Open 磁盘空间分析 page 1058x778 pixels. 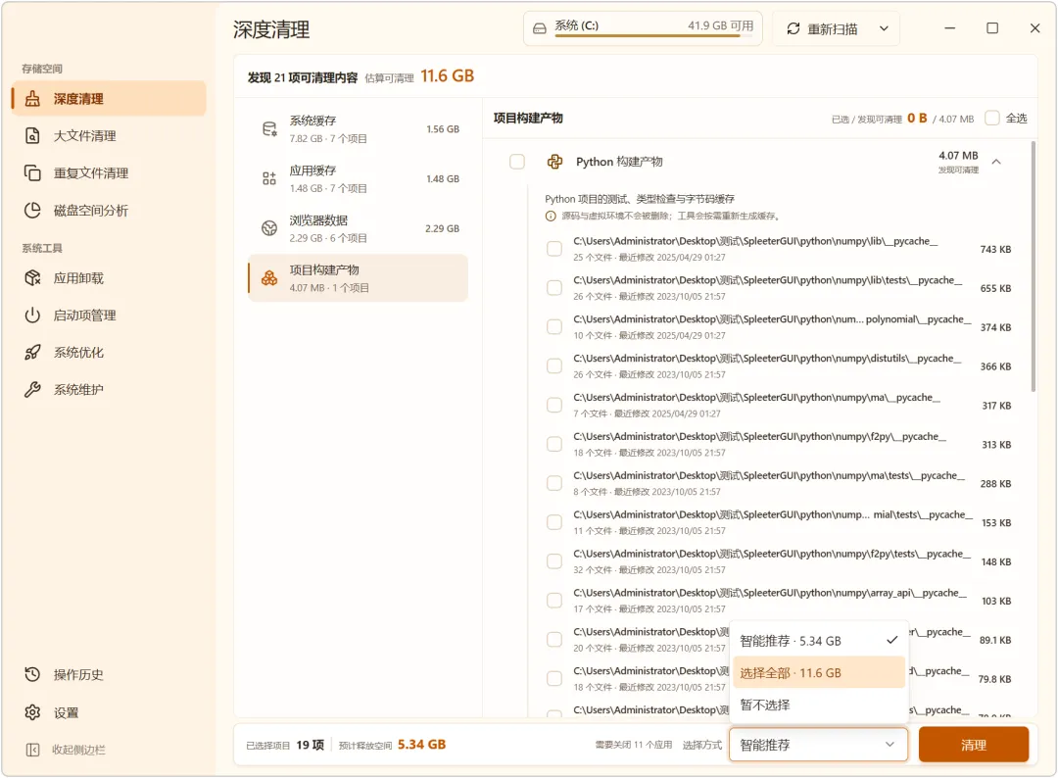coord(109,210)
